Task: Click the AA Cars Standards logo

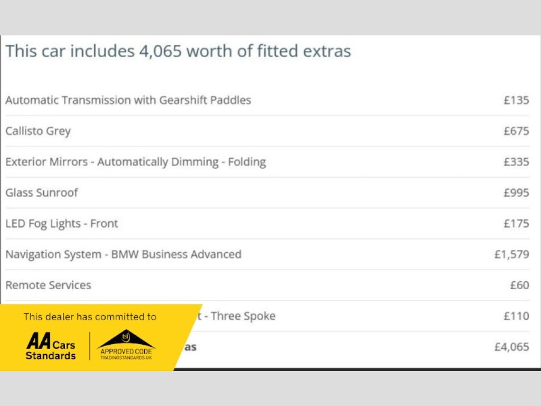Action: [x=51, y=347]
